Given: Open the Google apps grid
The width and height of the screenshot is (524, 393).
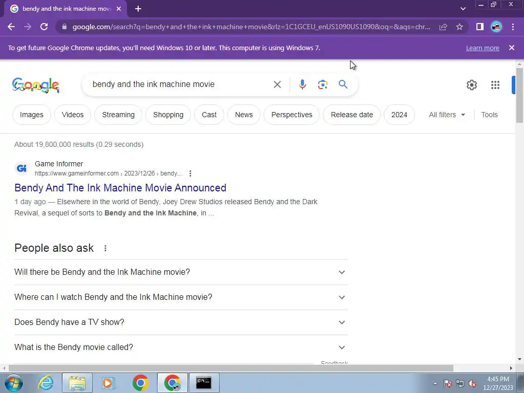Looking at the screenshot, I should tap(495, 85).
